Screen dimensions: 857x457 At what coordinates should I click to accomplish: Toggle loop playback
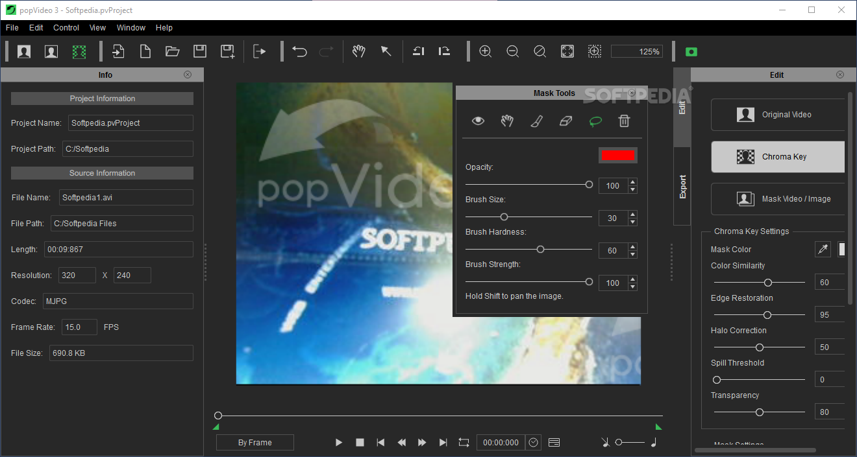pos(464,442)
